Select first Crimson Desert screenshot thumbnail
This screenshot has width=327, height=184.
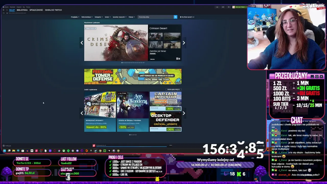[x=156, y=36]
